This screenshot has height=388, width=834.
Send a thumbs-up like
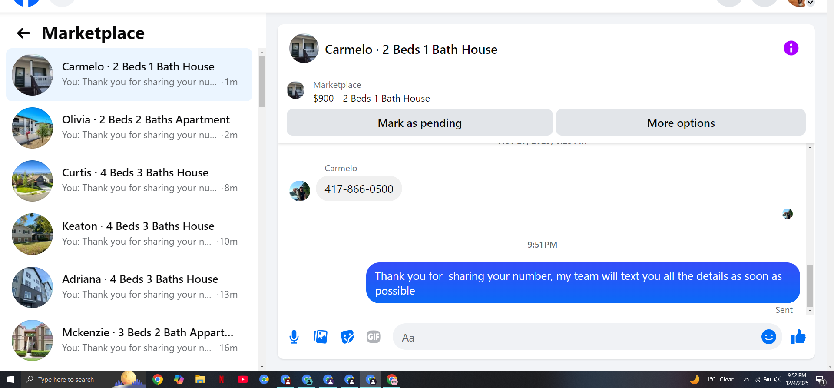tap(798, 337)
